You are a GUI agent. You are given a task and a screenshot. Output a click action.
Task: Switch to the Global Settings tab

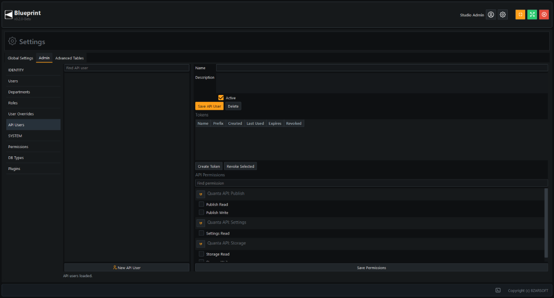click(20, 58)
